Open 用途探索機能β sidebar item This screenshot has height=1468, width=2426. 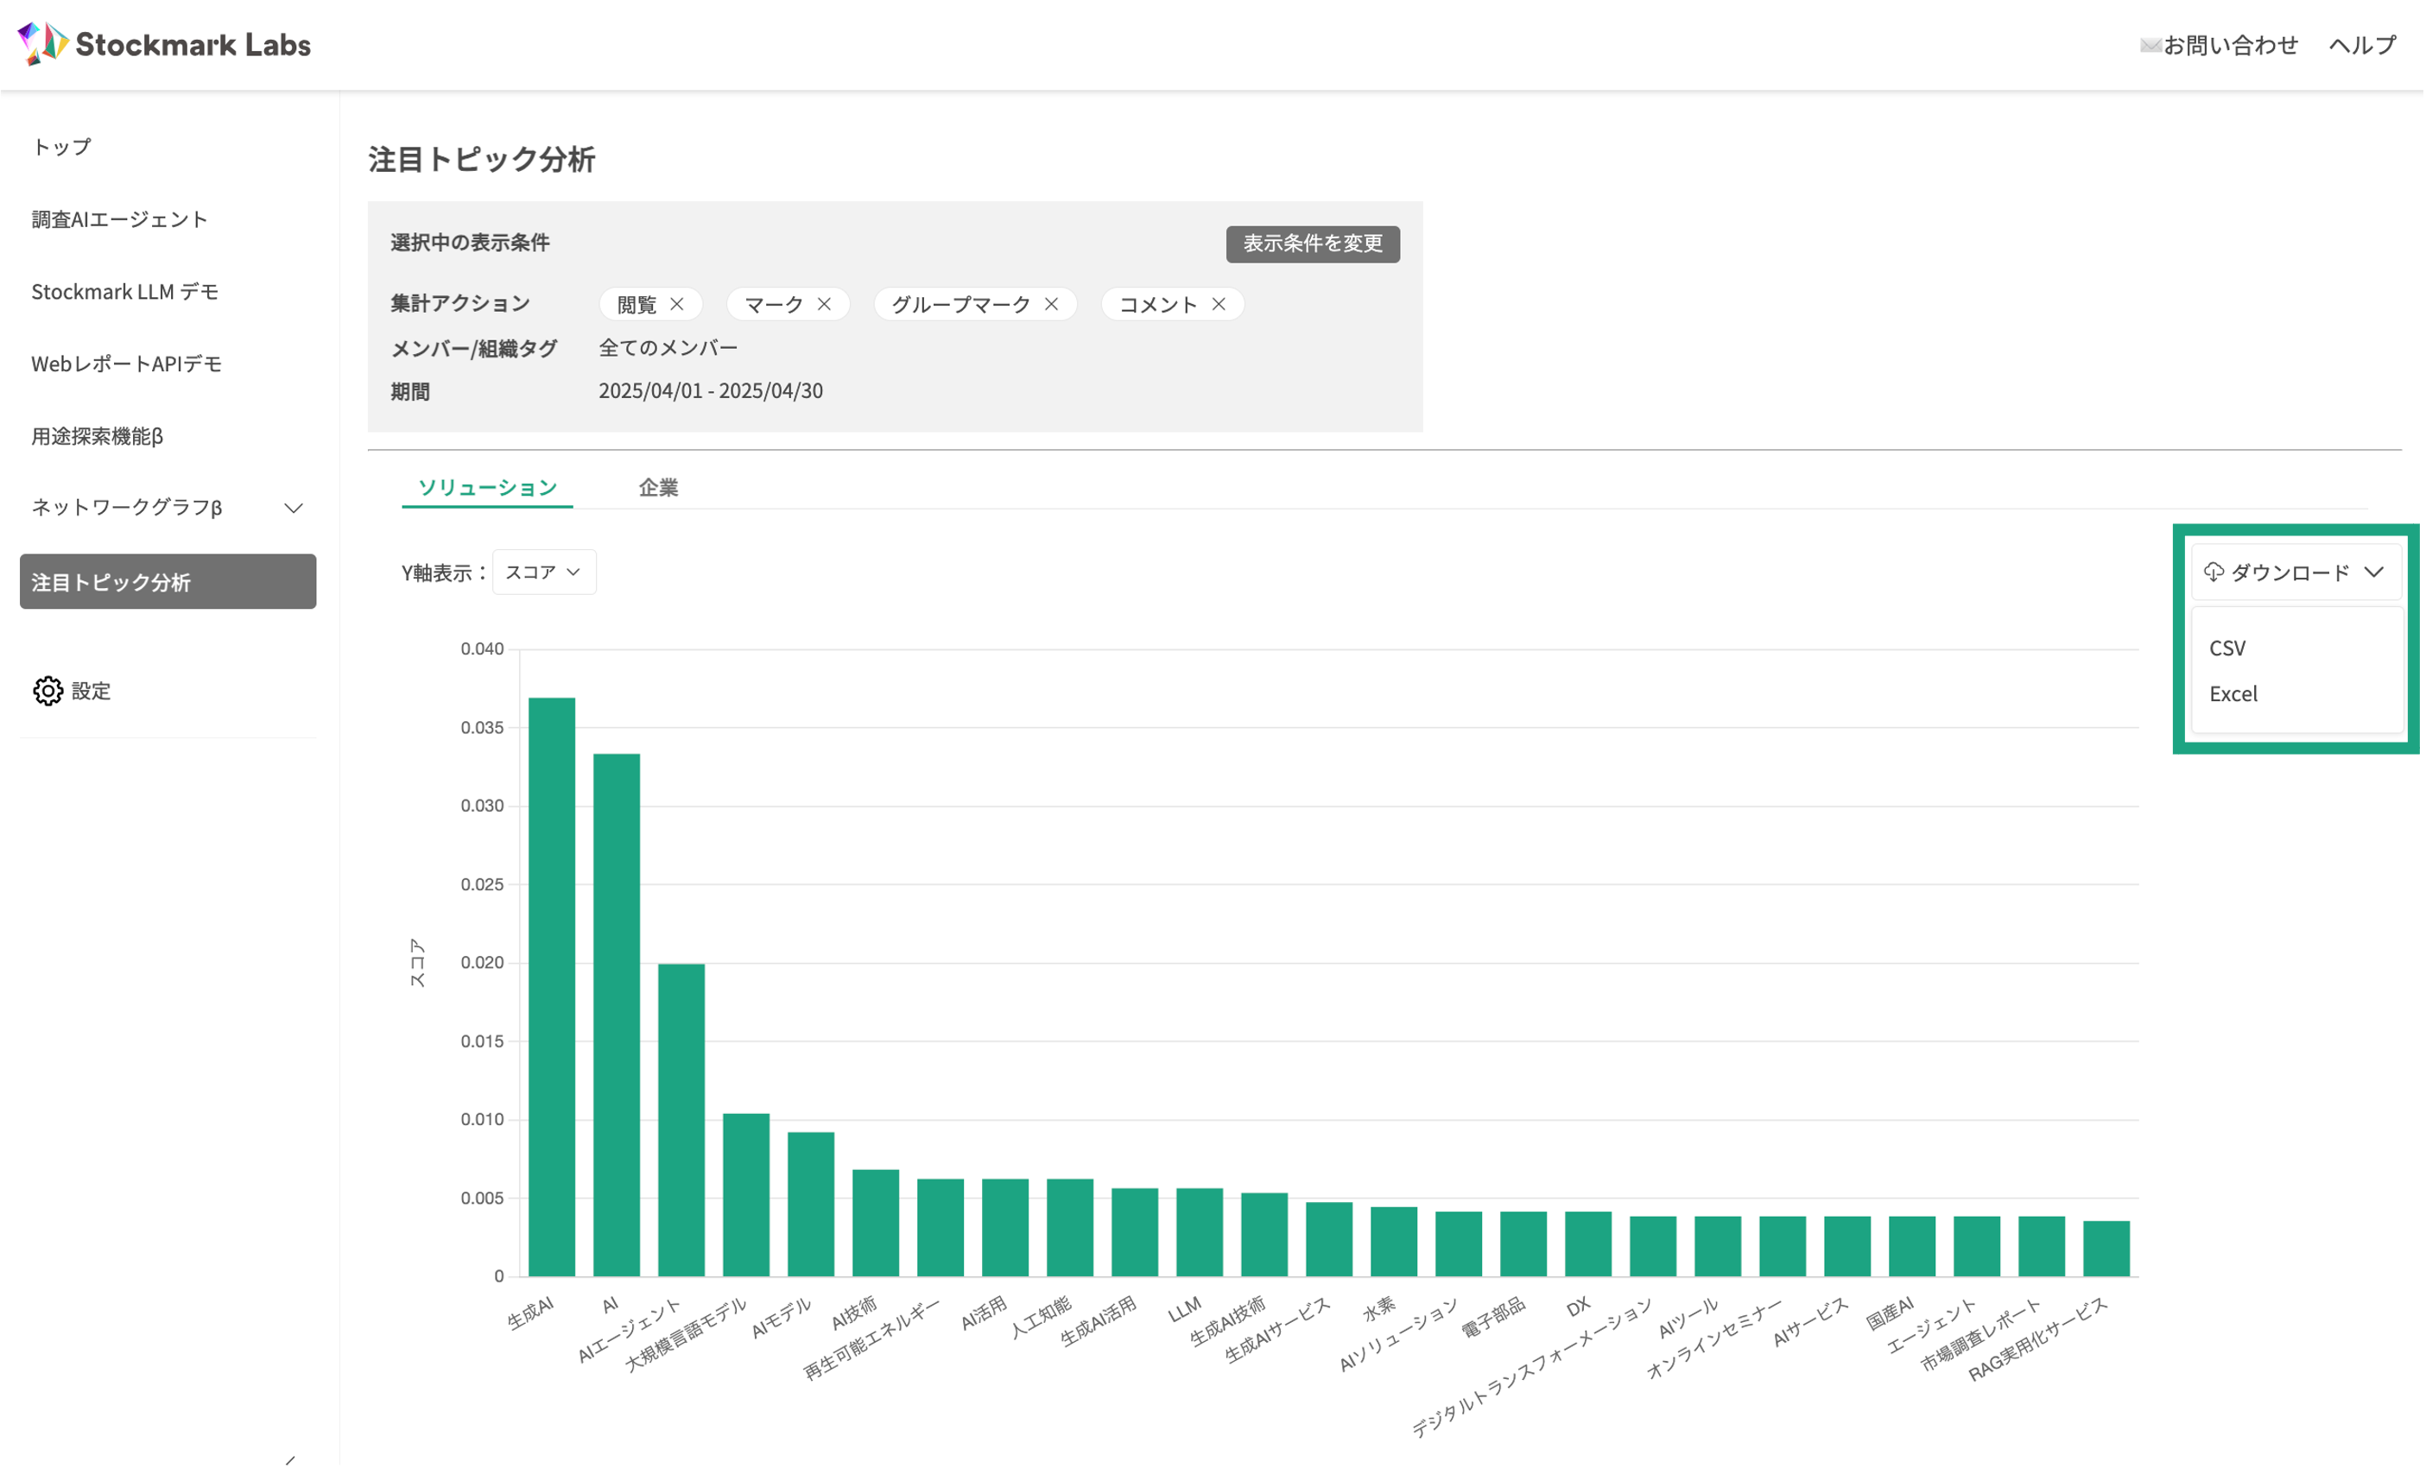[x=98, y=436]
